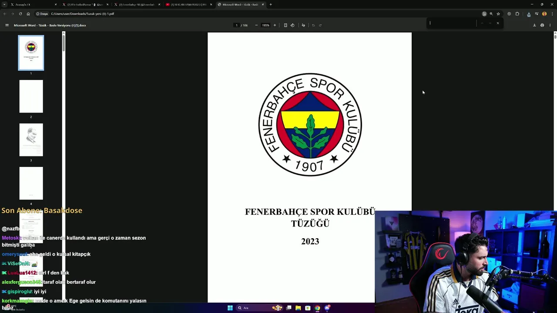This screenshot has height=313, width=557.
Task: Select page 4 thumbnail
Action: tap(31, 183)
